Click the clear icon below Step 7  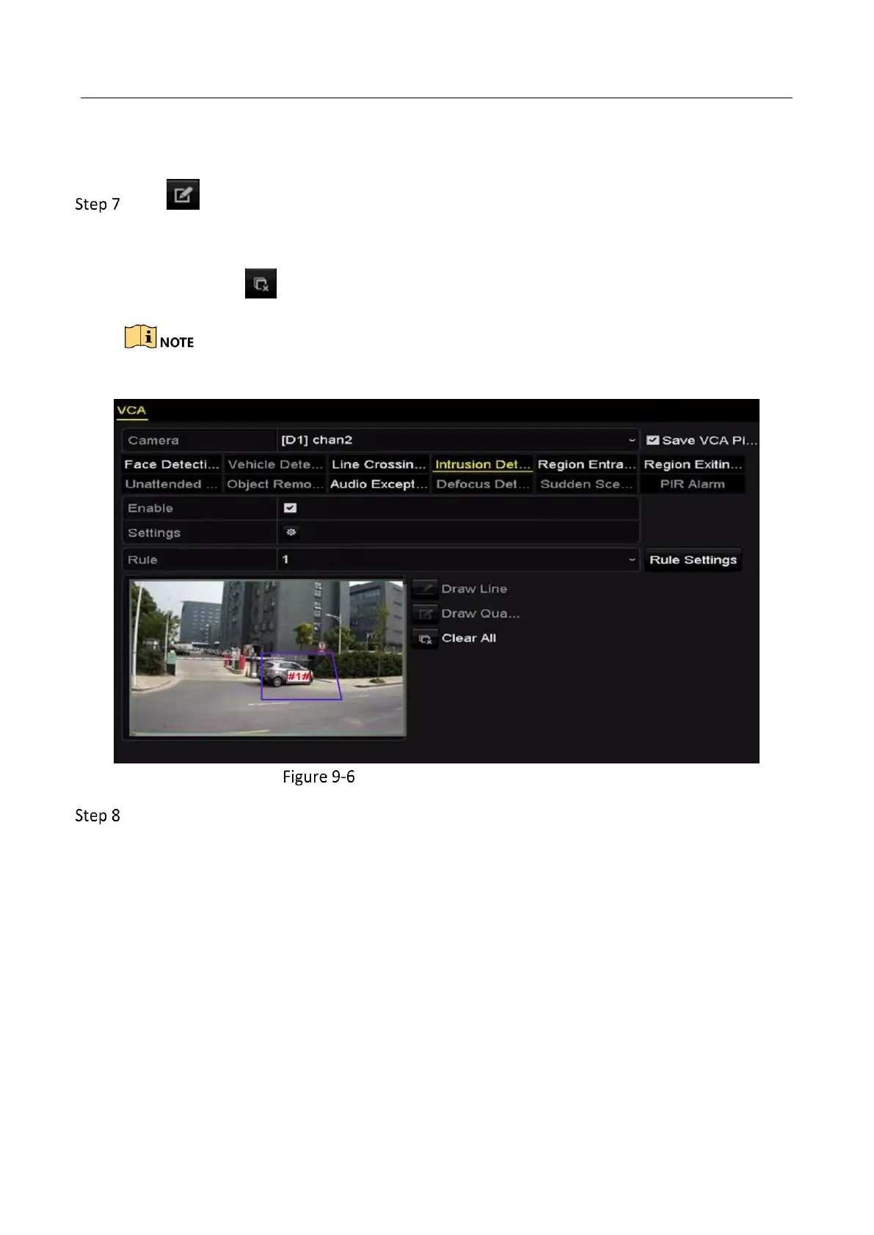(x=261, y=283)
